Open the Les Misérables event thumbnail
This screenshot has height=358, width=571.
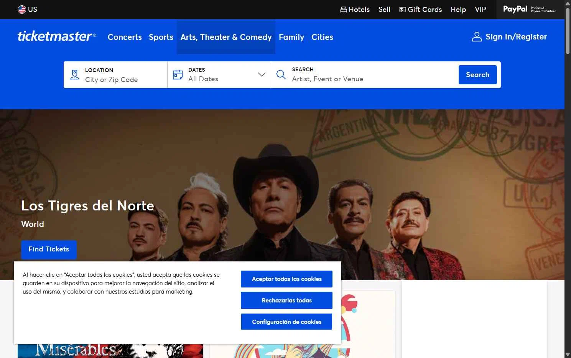110,351
